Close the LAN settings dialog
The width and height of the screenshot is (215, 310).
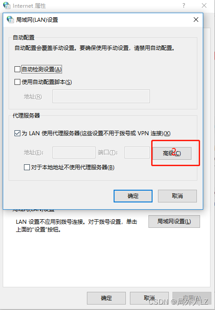[x=196, y=20]
